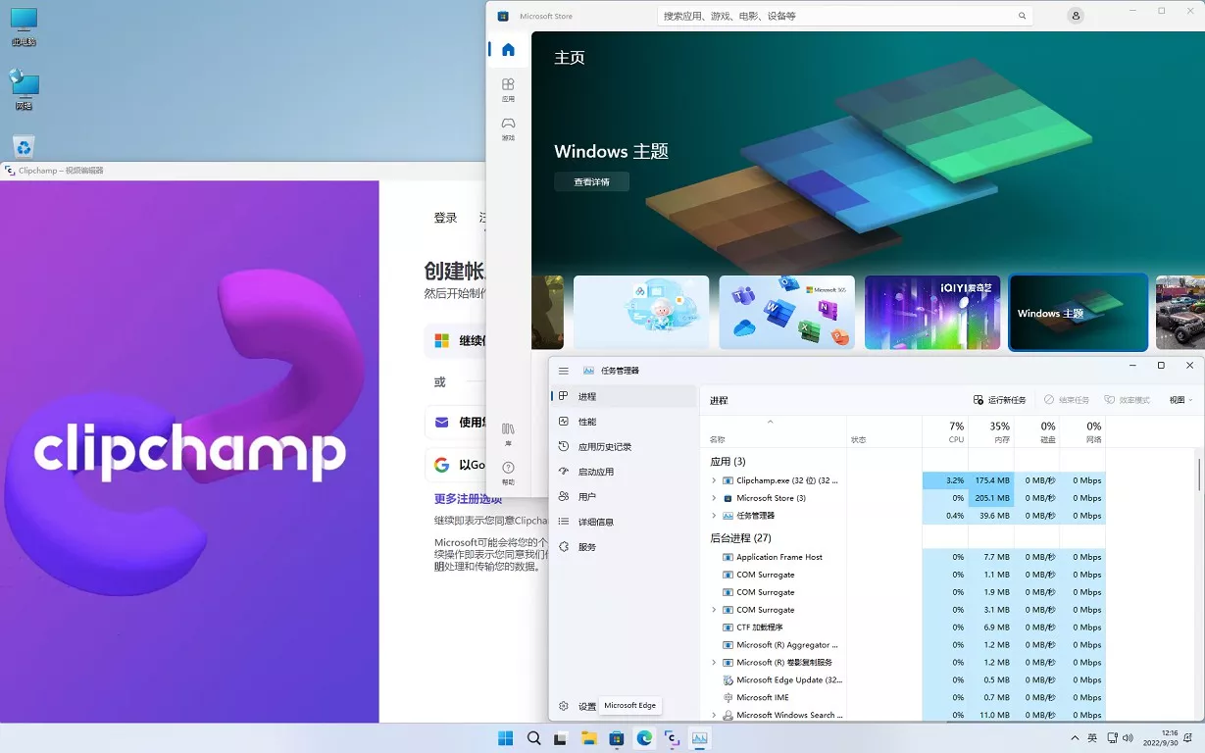The image size is (1205, 753).
Task: Open the network desktop icon
Action: tap(24, 89)
